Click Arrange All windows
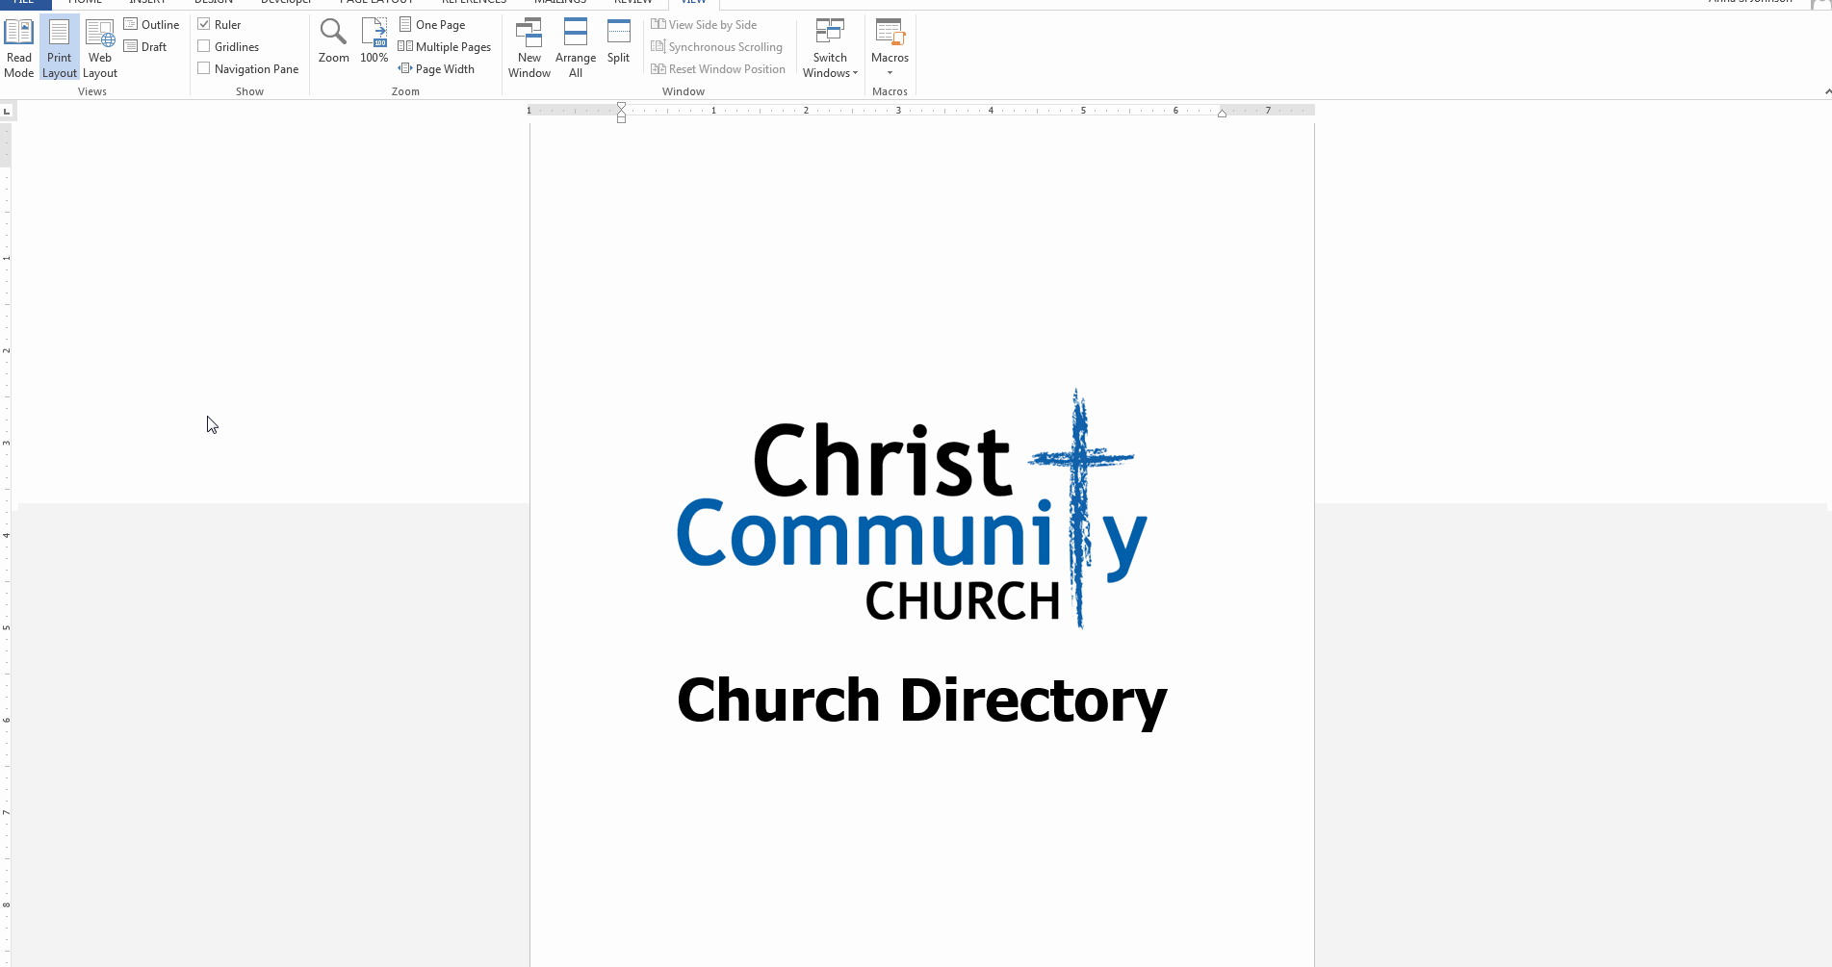 coord(576,47)
